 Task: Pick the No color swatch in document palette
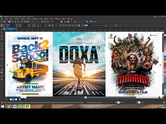pyautogui.click(x=11, y=99)
